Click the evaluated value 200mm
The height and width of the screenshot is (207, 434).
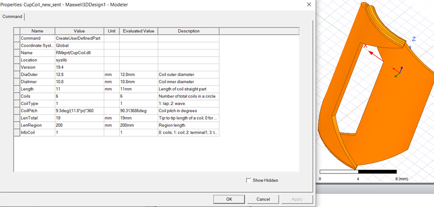[138, 125]
